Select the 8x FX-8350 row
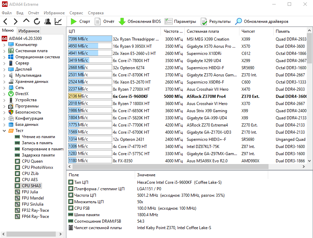 coord(187,161)
